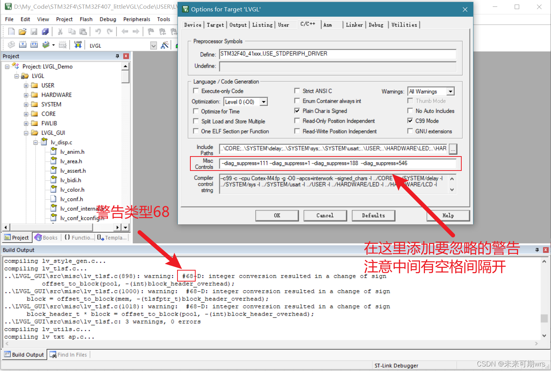Click the Navigate Forwards arrow icon
The width and height of the screenshot is (551, 371).
[136, 31]
